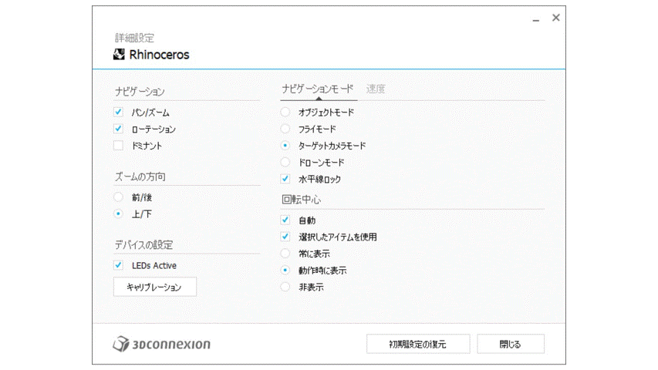Screen dimensions: 658x370
Task: Uncheck the ローテーション checkbox
Action: click(x=118, y=129)
